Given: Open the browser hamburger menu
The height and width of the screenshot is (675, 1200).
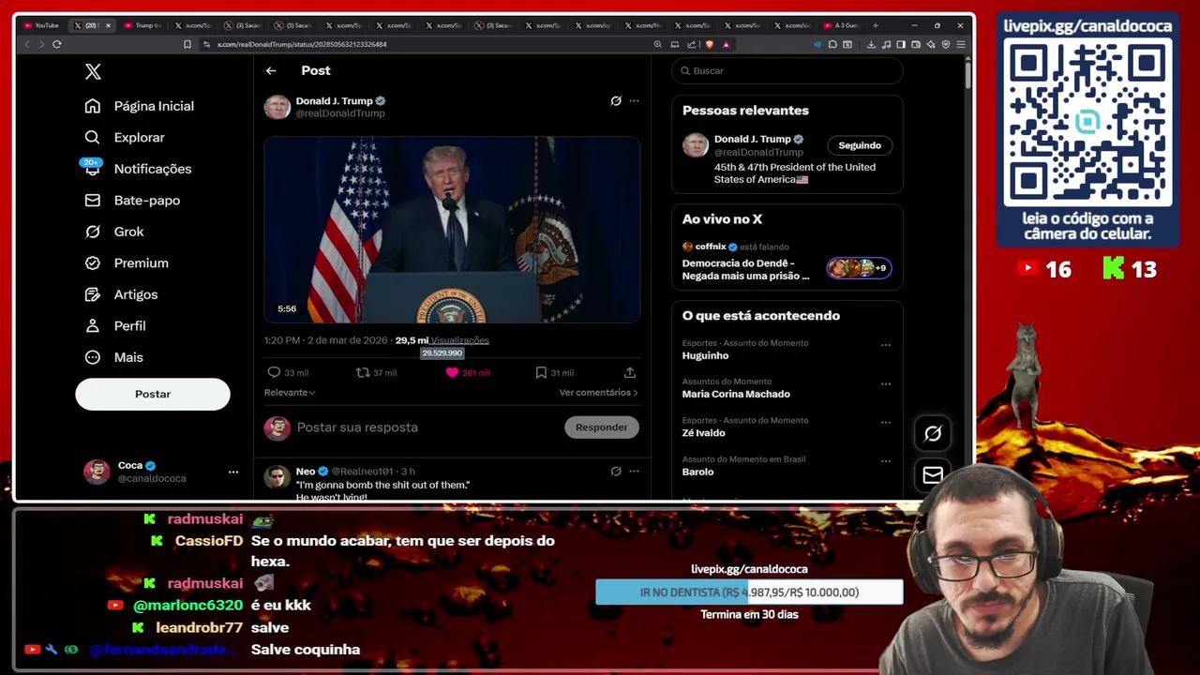Looking at the screenshot, I should click(961, 44).
